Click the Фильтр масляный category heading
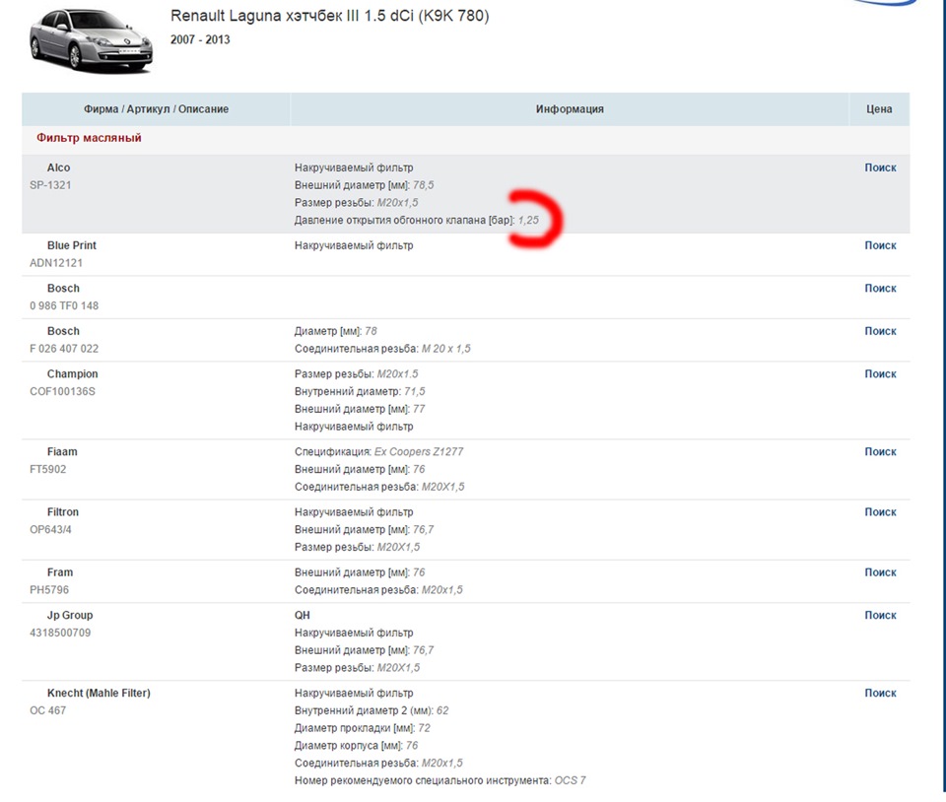946x802 pixels. (89, 138)
